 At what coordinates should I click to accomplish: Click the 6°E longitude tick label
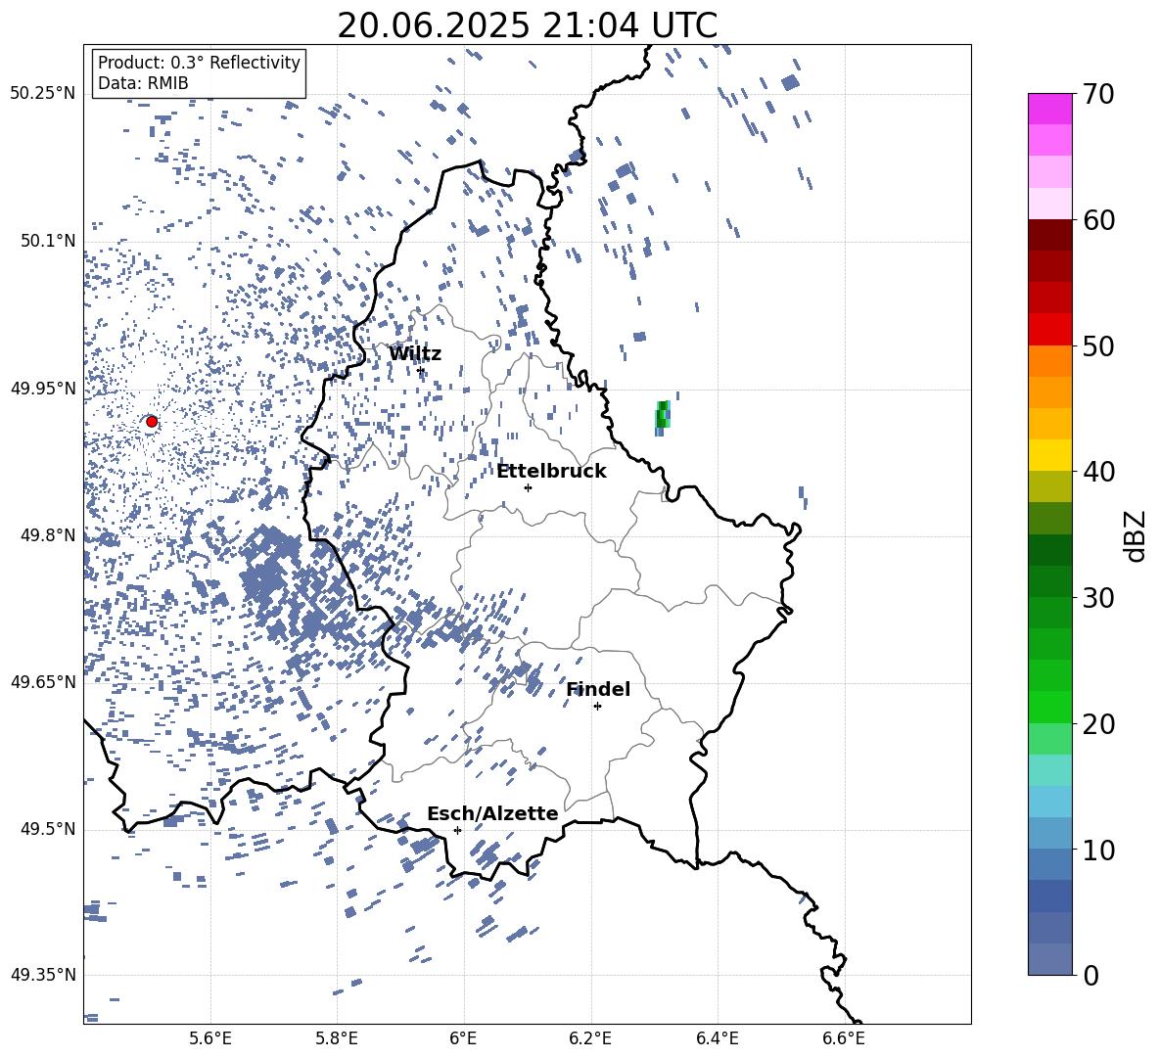coord(463,1038)
